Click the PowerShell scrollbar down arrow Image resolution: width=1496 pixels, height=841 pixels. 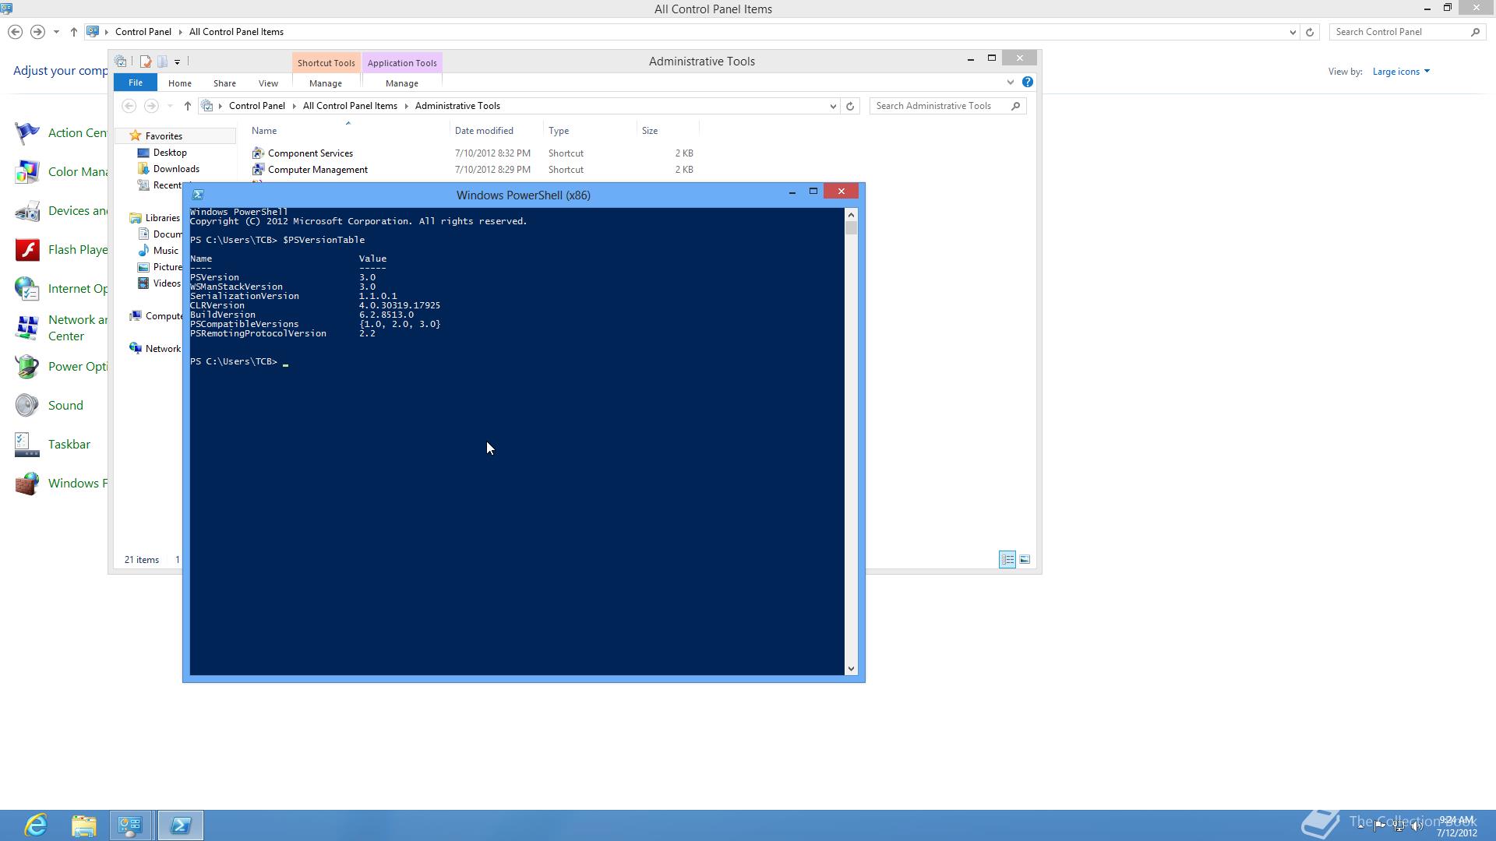[851, 668]
